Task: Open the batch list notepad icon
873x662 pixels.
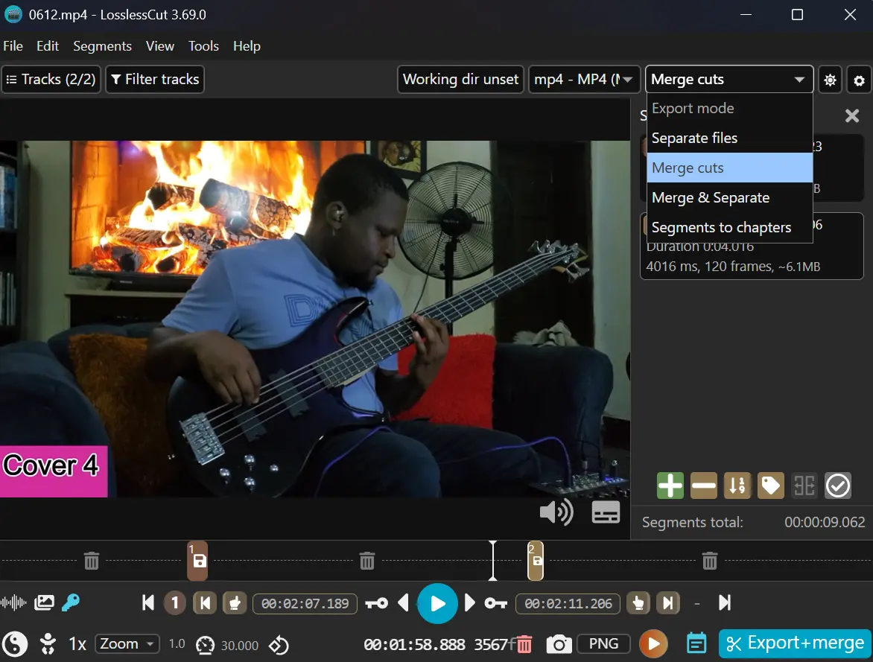Action: pyautogui.click(x=696, y=643)
